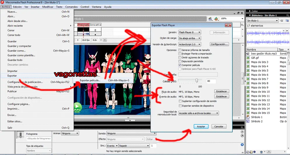This screenshot has width=290, height=155.
Task: Click the Calidad JPEG slider handle
Action: 197,81
